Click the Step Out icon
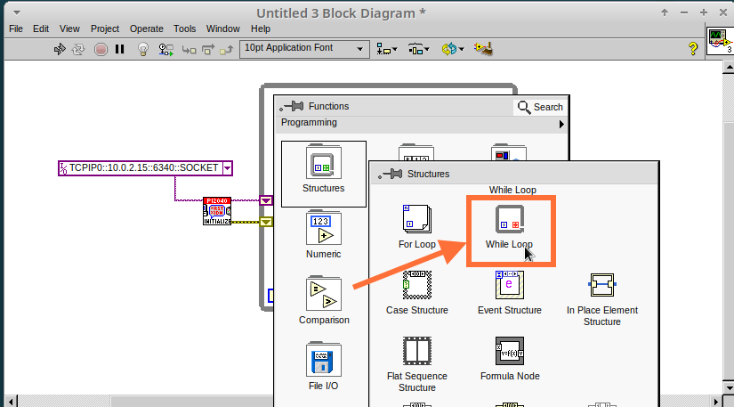Image resolution: width=734 pixels, height=407 pixels. [x=227, y=49]
